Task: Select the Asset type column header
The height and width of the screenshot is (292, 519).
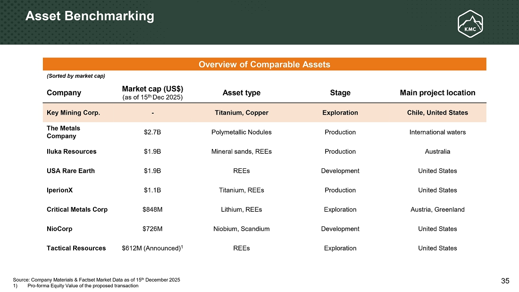Action: (241, 93)
